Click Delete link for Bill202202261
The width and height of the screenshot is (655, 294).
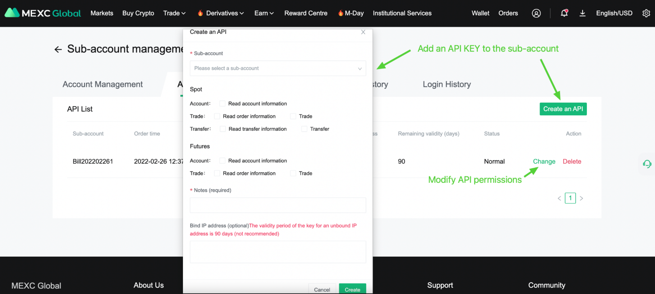[572, 161]
